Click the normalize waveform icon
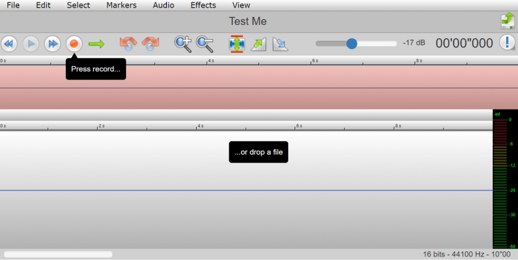 (x=237, y=44)
